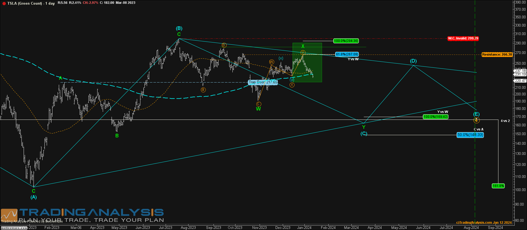Image resolution: width=527 pixels, height=230 pixels.
Task: Select the 61.8%(267.08) Fibonacci label
Action: click(x=347, y=54)
